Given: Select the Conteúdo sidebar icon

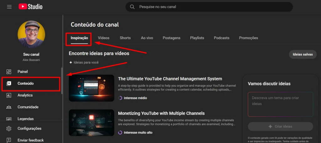Looking at the screenshot, I should coord(9,84).
